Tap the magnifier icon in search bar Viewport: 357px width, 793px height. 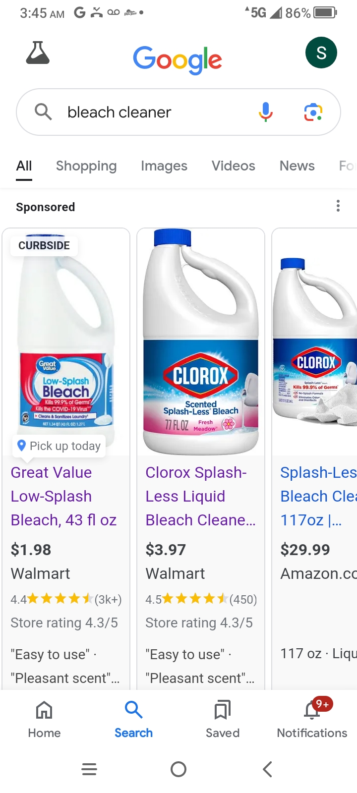point(43,112)
